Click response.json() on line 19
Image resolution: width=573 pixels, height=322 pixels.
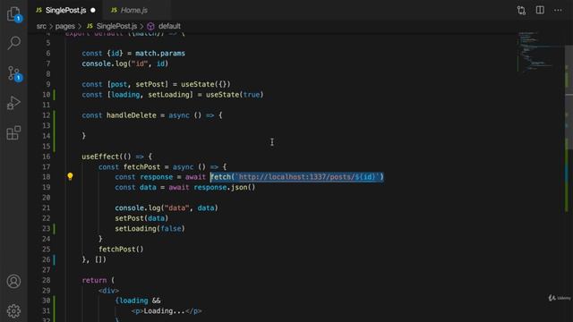tap(225, 187)
